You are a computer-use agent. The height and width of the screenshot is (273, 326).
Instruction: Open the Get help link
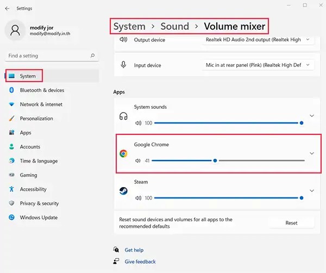[134, 250]
